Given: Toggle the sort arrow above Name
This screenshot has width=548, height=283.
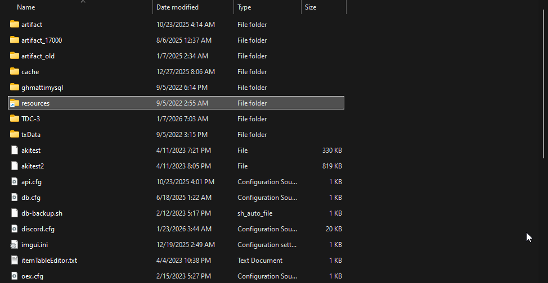Looking at the screenshot, I should (83, 2).
